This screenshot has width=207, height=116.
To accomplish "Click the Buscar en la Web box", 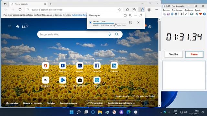I will (80, 34).
